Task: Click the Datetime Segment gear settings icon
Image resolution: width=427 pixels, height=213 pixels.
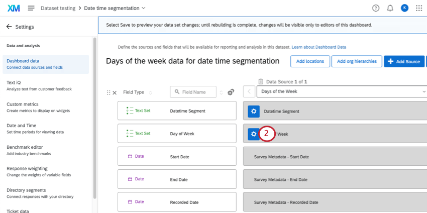Action: tap(254, 111)
